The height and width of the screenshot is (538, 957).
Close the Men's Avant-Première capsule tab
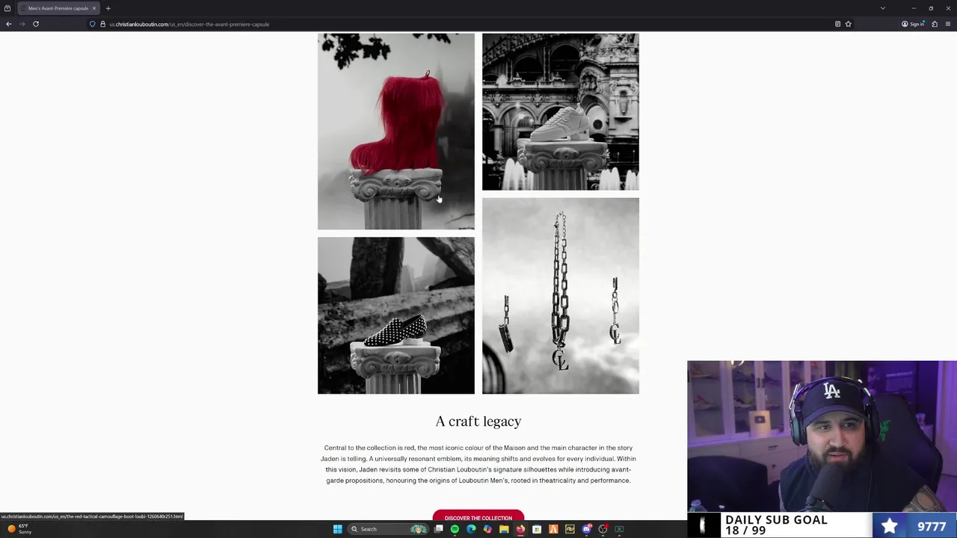click(x=94, y=8)
